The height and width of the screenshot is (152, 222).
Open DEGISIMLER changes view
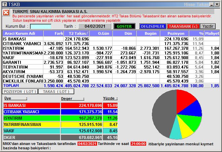[x=152, y=26]
